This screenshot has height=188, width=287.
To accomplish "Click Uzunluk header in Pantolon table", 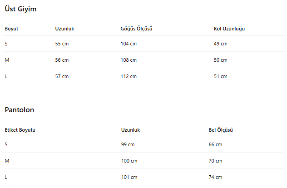I will [x=130, y=130].
